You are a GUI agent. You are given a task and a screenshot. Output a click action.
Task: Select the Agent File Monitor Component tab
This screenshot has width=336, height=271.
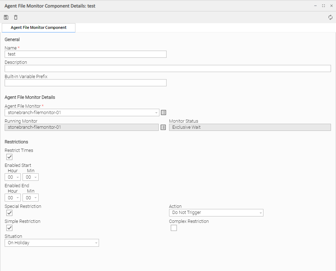[x=39, y=28]
